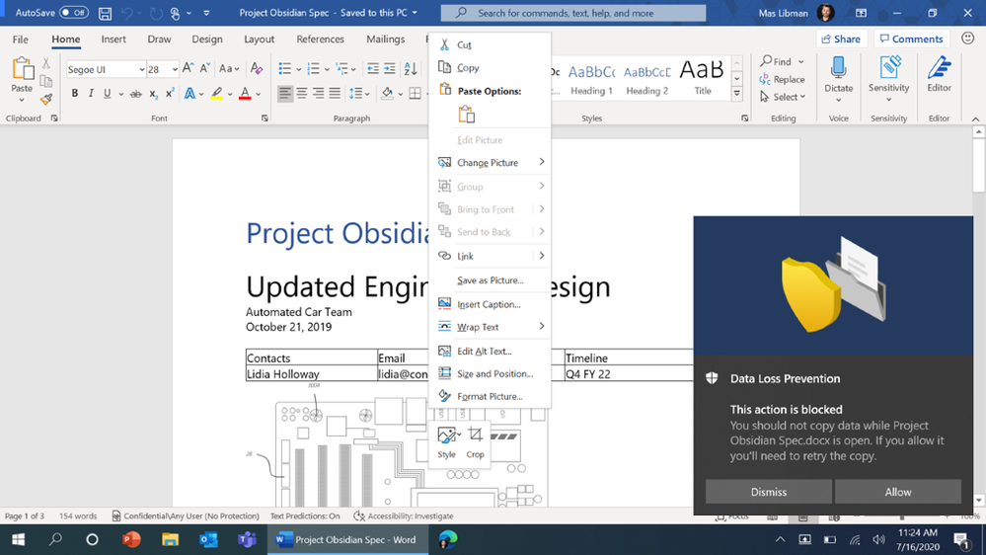Click the Paste Options clipboard icon
This screenshot has height=555, width=986.
(x=467, y=115)
